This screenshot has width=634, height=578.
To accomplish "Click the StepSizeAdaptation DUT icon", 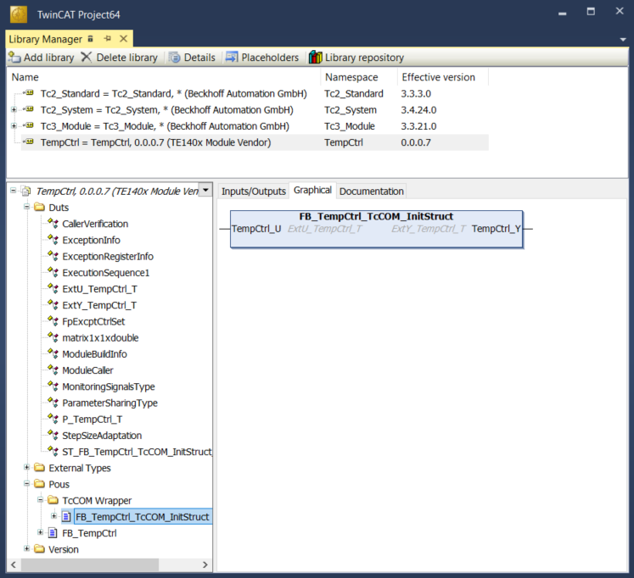I will pyautogui.click(x=53, y=435).
